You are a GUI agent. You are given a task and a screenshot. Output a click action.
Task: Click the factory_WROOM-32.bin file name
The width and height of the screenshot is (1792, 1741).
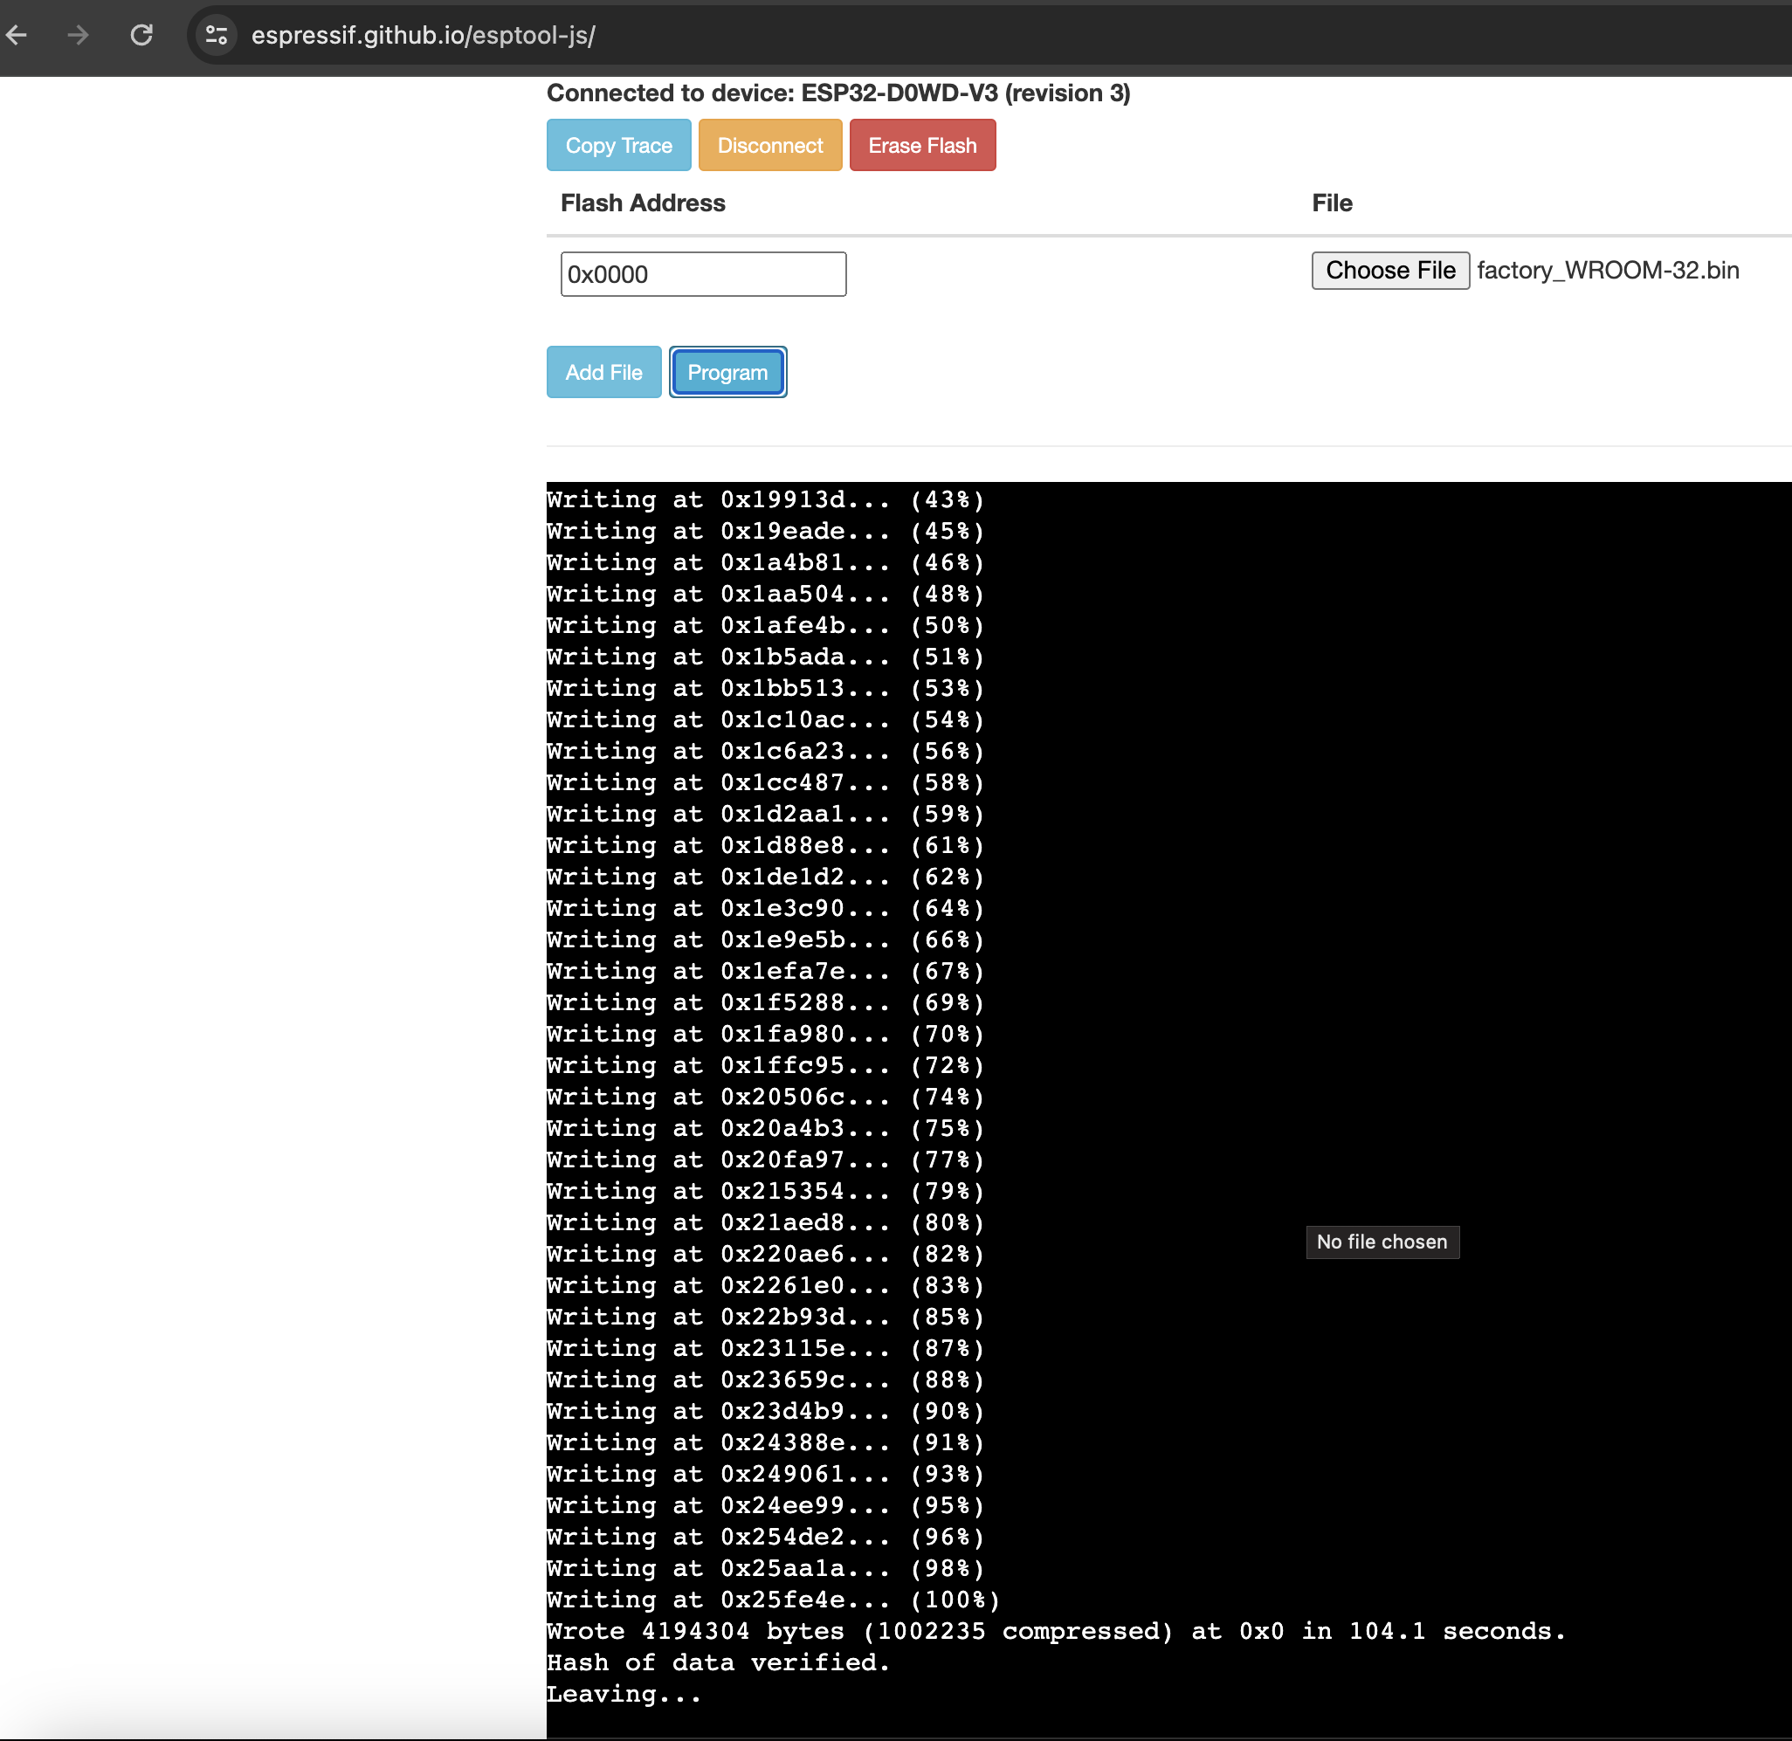pos(1607,271)
